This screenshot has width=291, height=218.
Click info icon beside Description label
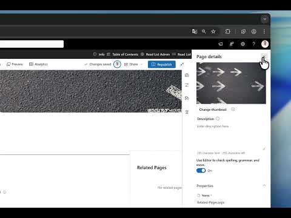tap(218, 119)
